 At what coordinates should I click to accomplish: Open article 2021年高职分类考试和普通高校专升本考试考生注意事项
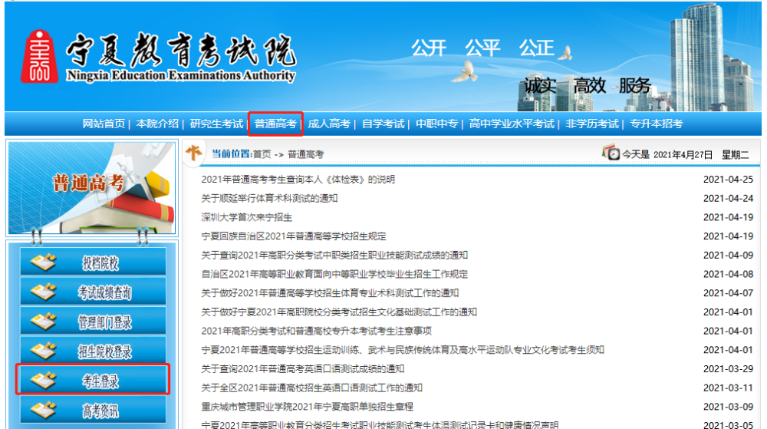pyautogui.click(x=316, y=332)
